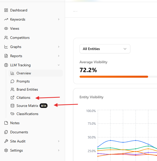Viewport: 157px width, 161px height.
Task: Open the Notes link in sidebar
Action: [15, 123]
